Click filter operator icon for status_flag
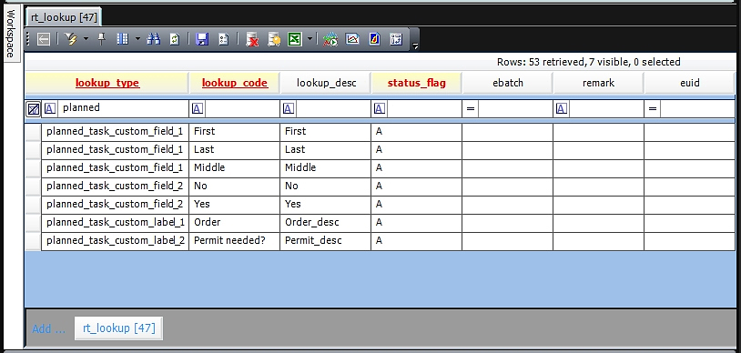Viewport: 741px width, 353px height. click(x=380, y=109)
